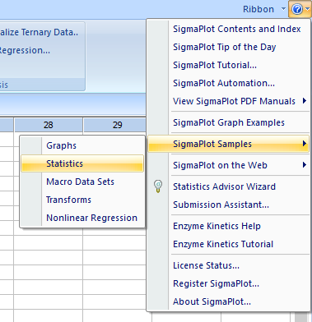
Task: Choose Transforms sample entry
Action: tap(82, 200)
